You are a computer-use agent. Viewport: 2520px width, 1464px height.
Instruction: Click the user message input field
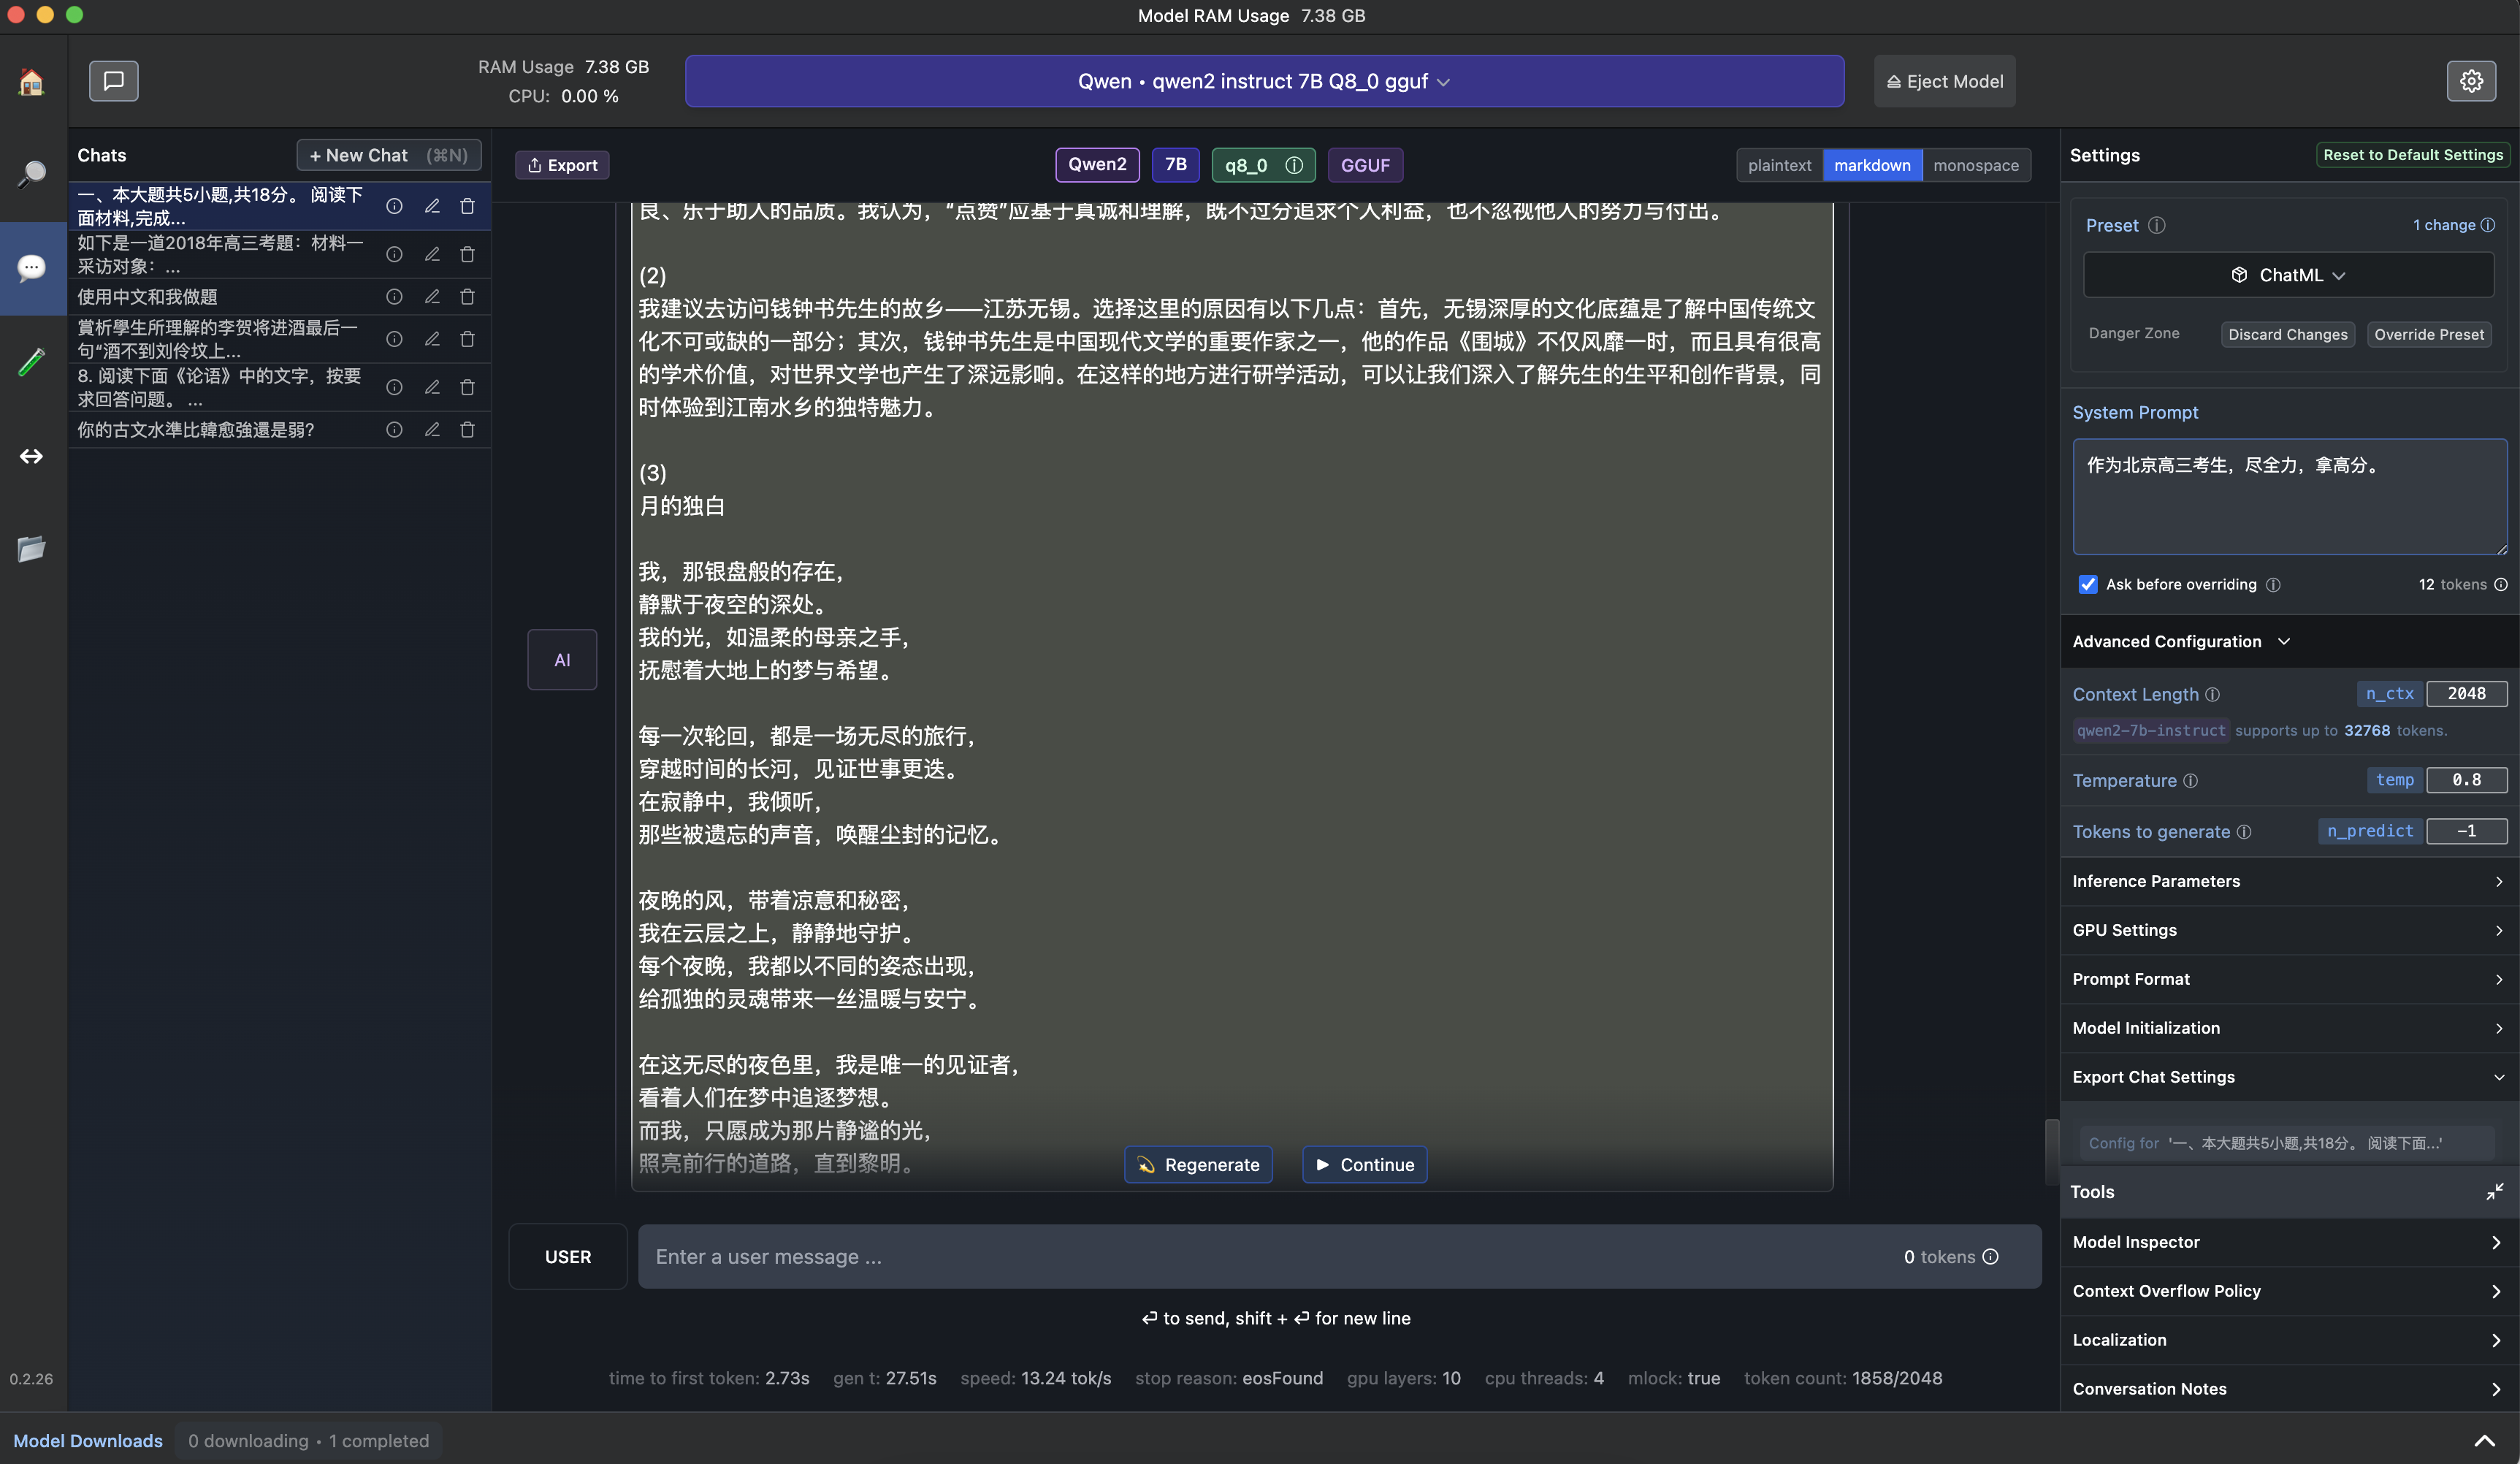(1270, 1256)
